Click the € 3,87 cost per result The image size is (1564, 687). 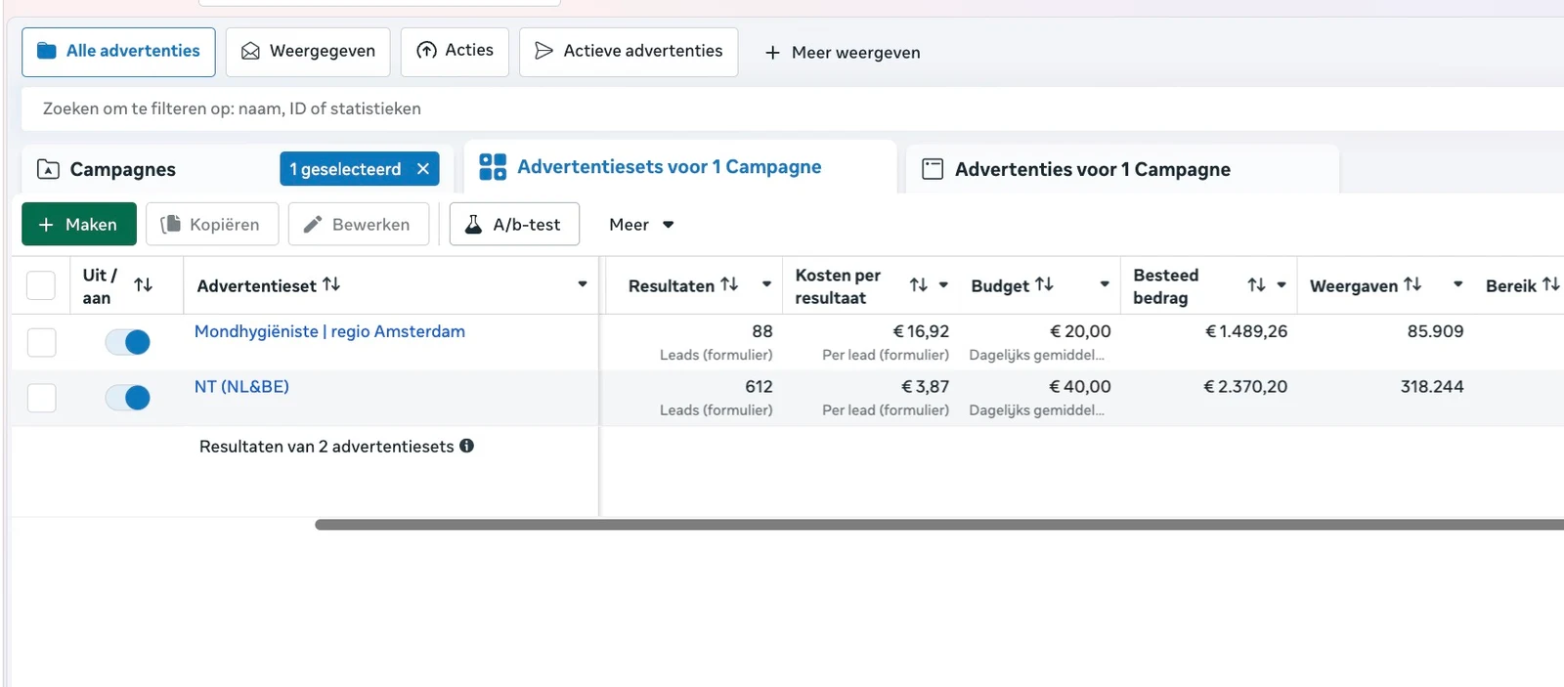925,387
